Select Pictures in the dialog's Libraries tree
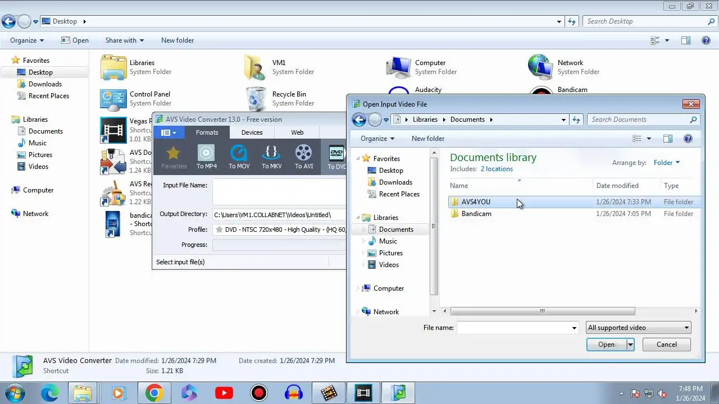Image resolution: width=719 pixels, height=404 pixels. coord(390,253)
